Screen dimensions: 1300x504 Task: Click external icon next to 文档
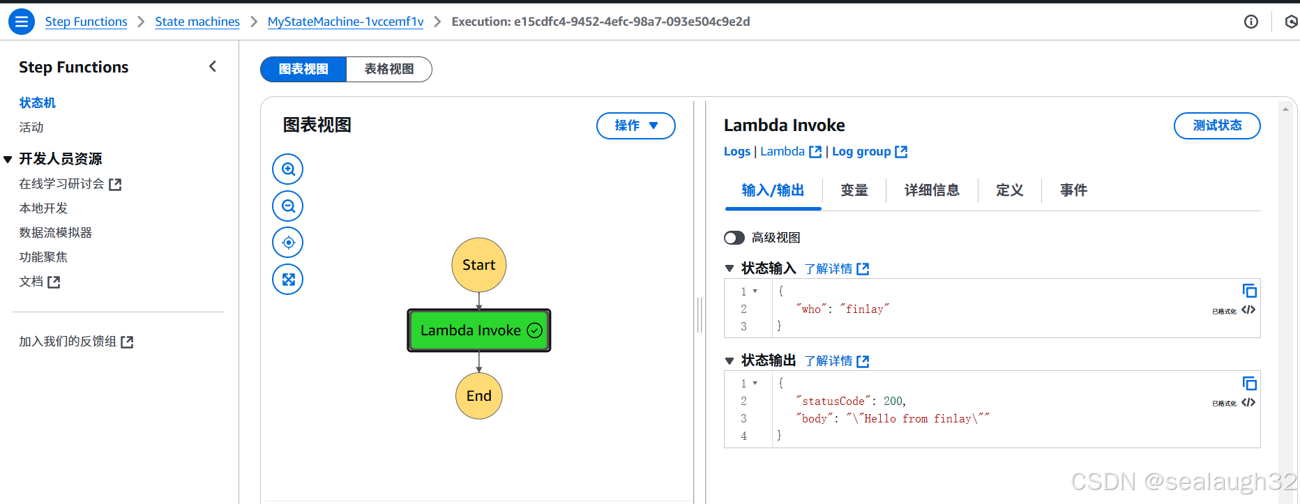point(54,282)
